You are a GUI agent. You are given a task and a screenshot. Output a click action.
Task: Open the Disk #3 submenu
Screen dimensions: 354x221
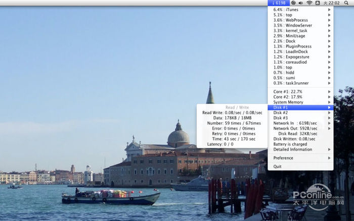(x=300, y=118)
